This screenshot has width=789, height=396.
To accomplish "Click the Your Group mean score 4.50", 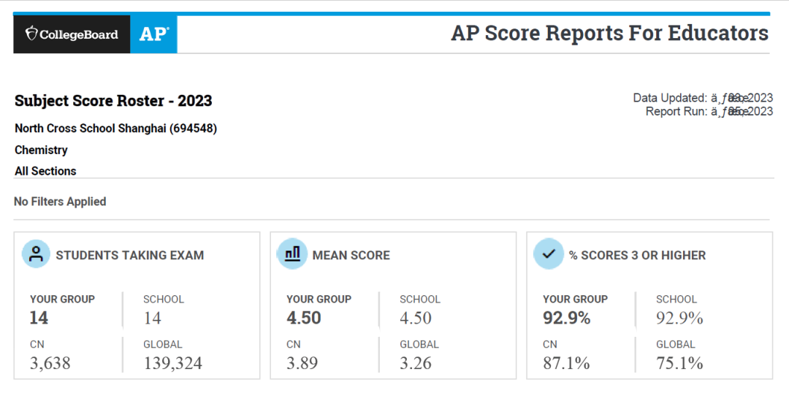I will click(x=304, y=318).
